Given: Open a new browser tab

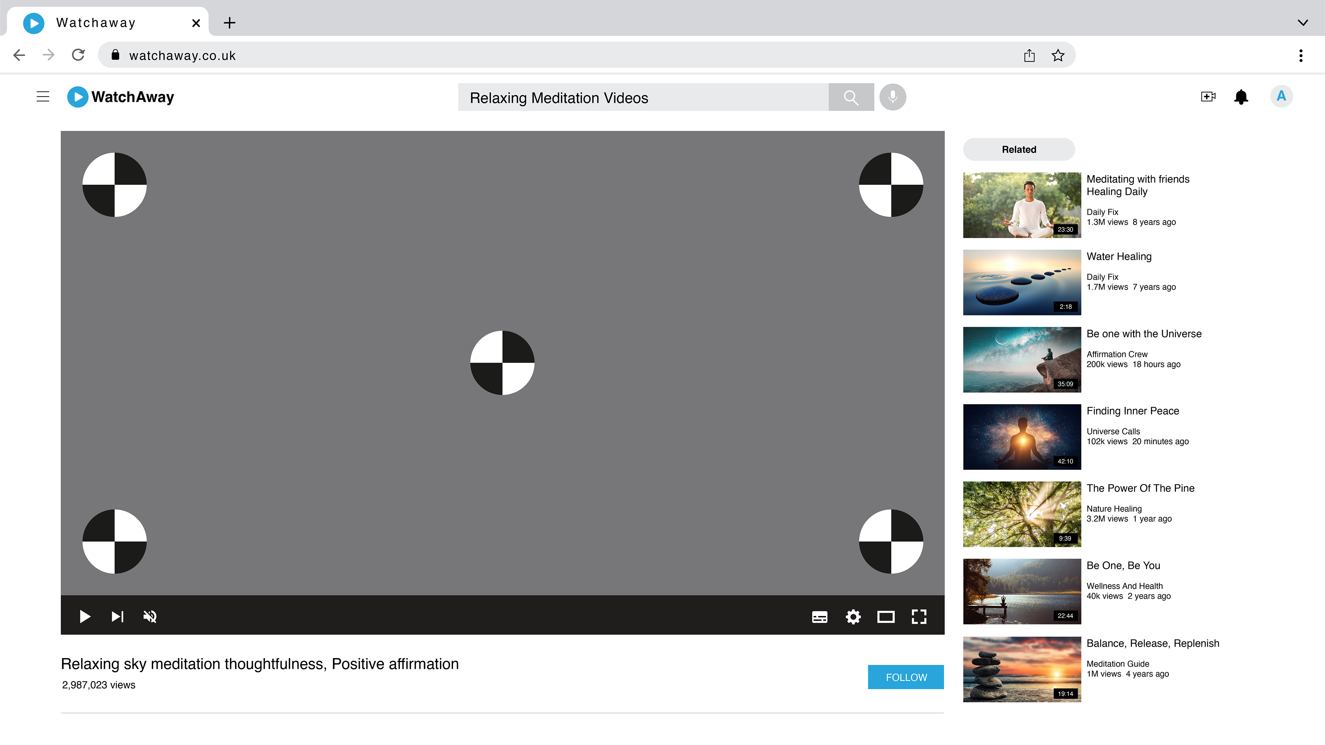Looking at the screenshot, I should (x=229, y=23).
